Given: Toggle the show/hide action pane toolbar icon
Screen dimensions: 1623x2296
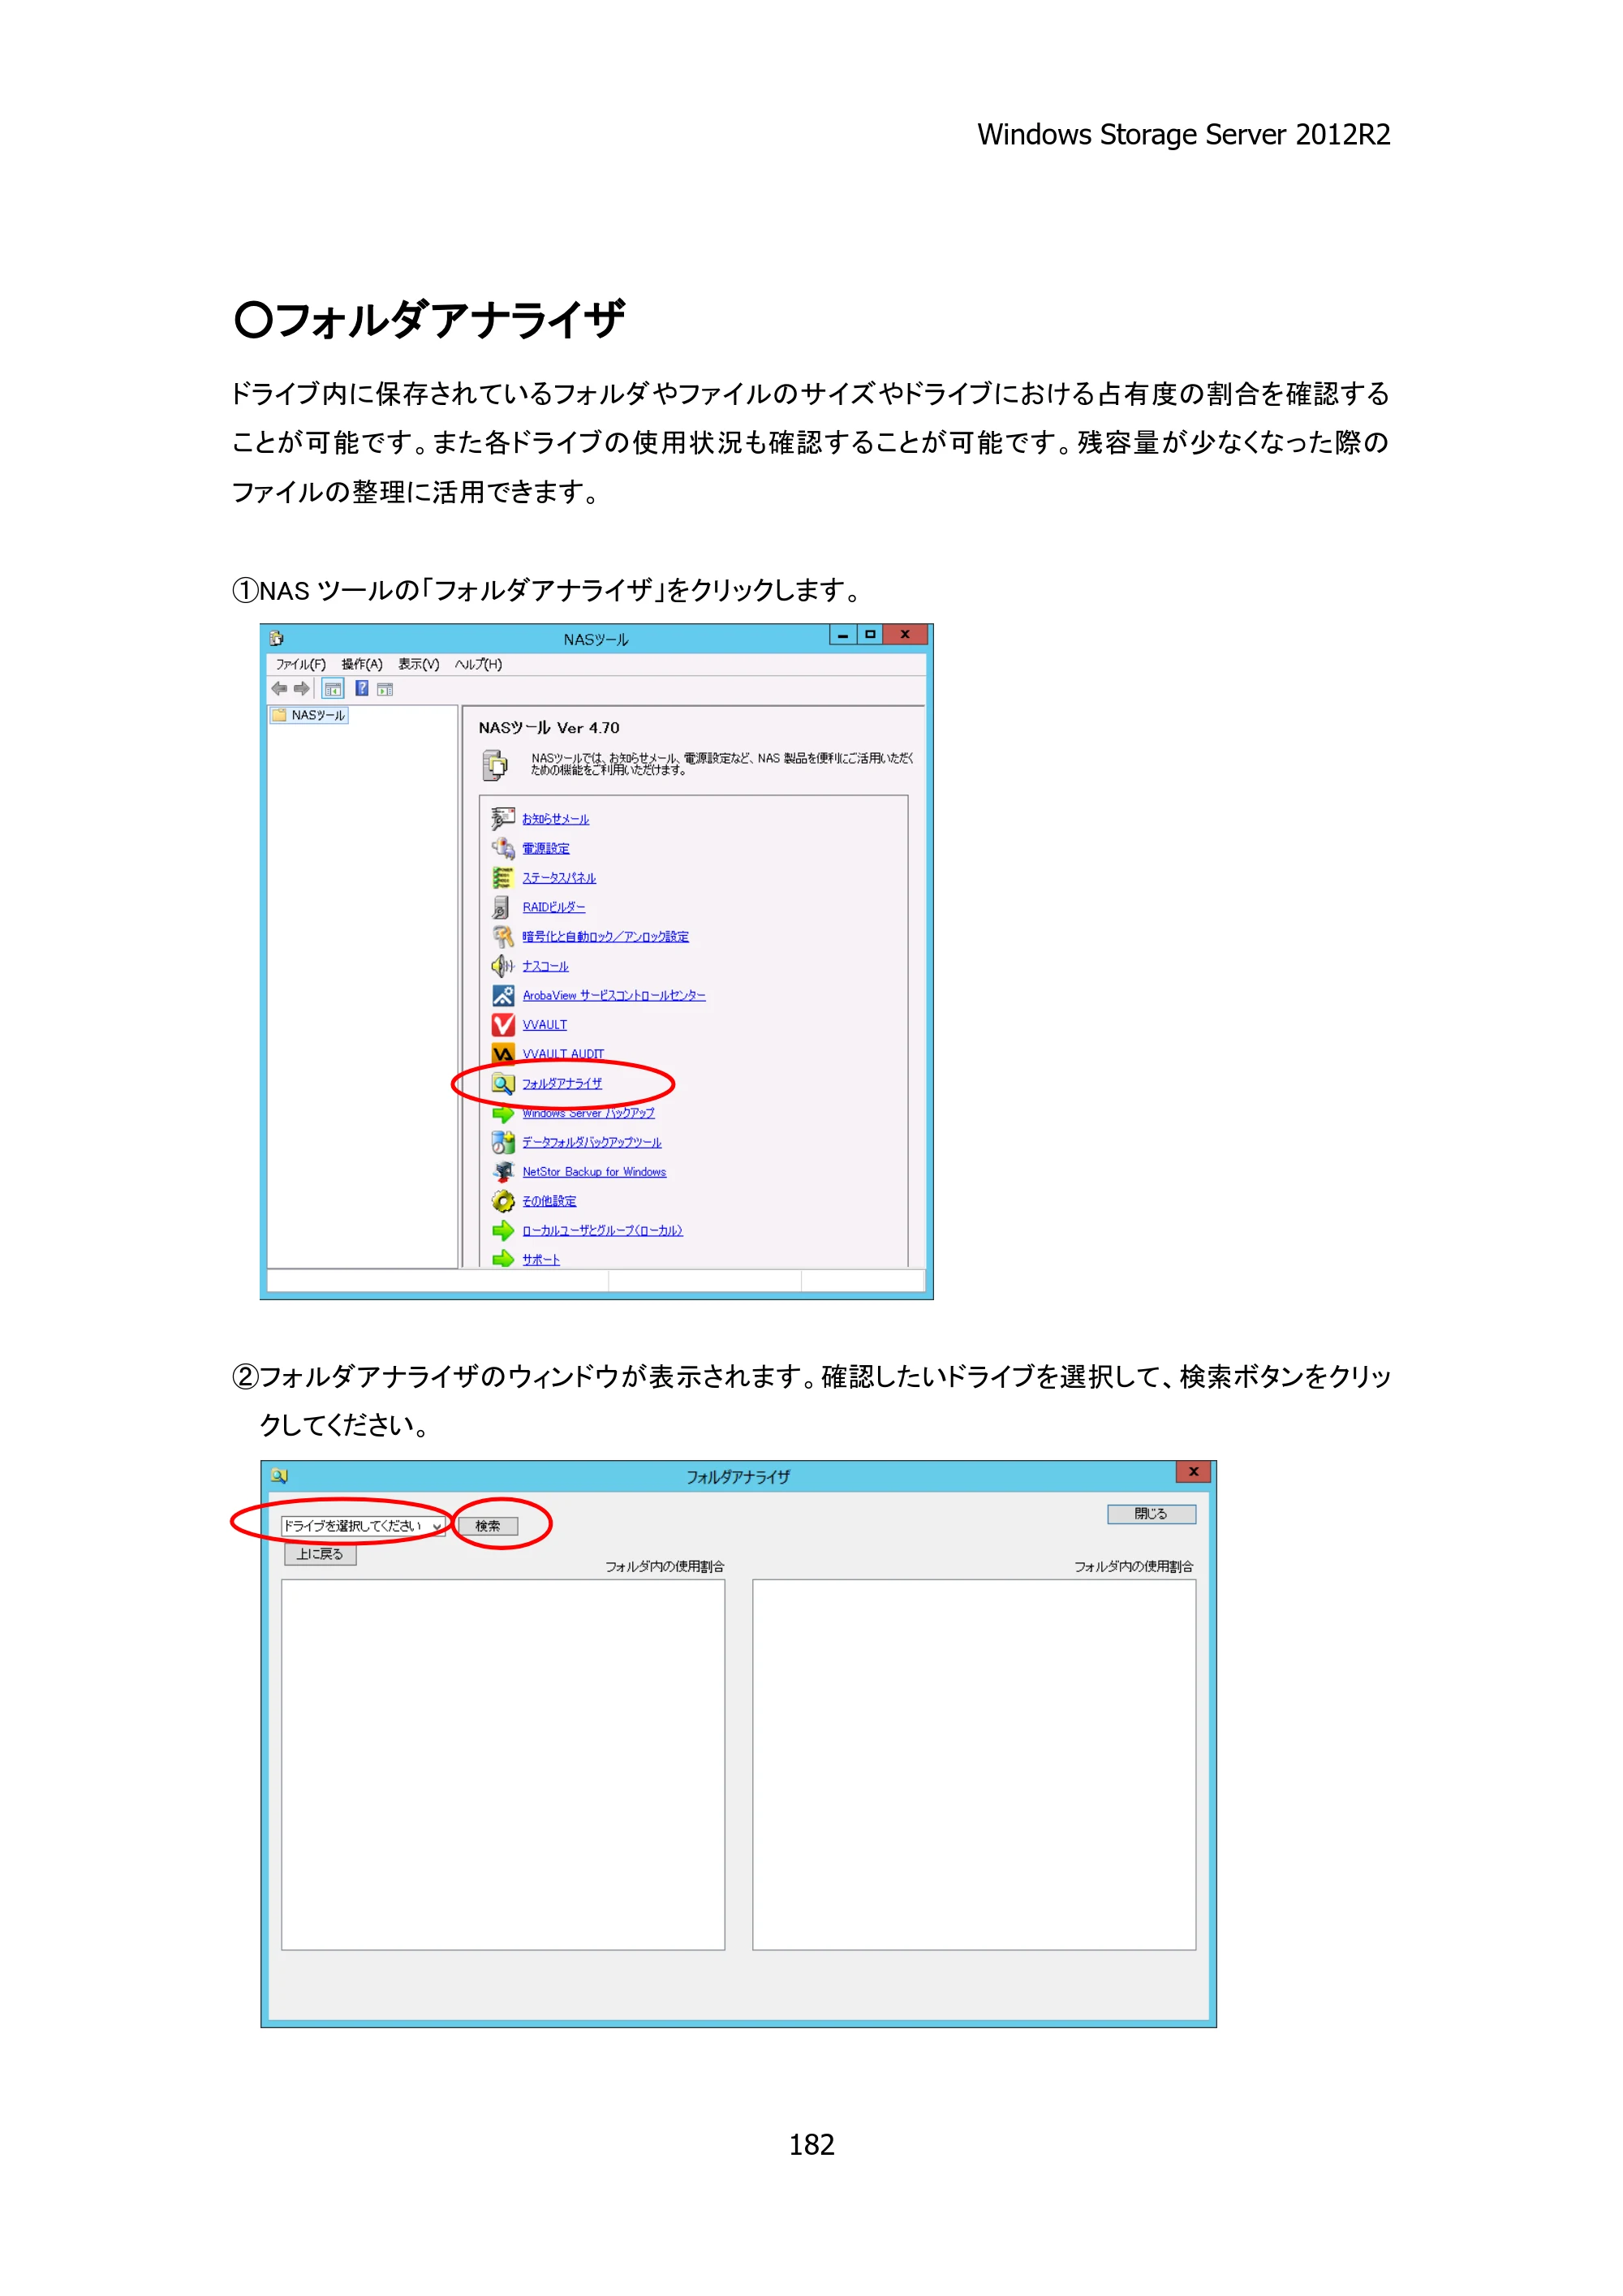Looking at the screenshot, I should click(x=385, y=688).
